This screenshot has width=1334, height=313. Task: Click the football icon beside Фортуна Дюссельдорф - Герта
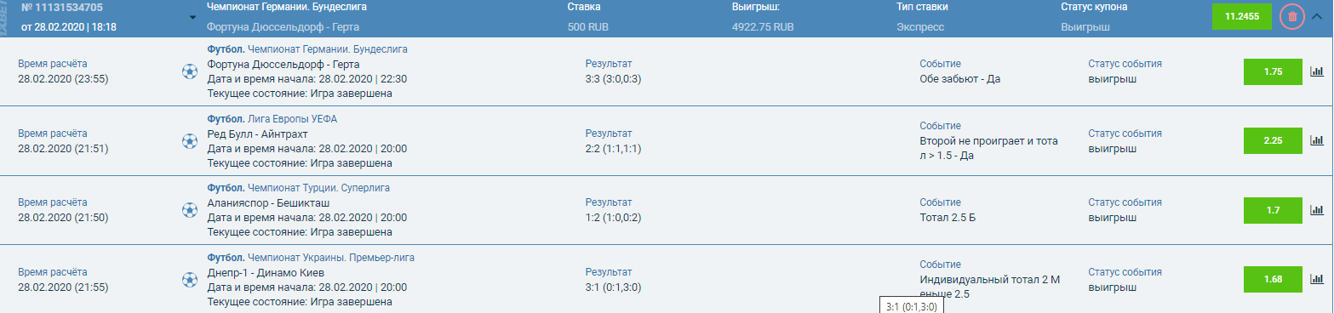(189, 71)
